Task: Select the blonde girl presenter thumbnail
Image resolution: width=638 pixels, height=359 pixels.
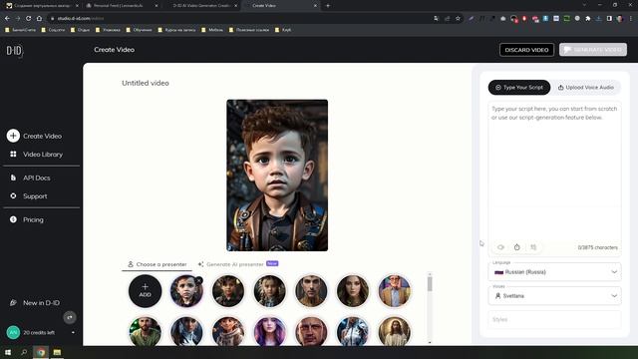Action: [269, 291]
